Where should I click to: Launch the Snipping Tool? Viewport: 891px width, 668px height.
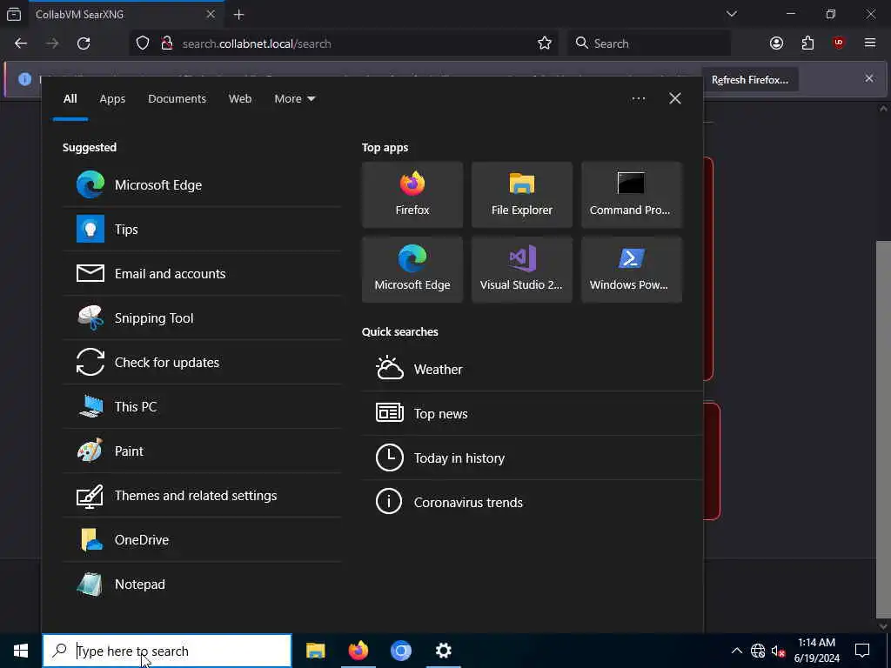(x=202, y=318)
